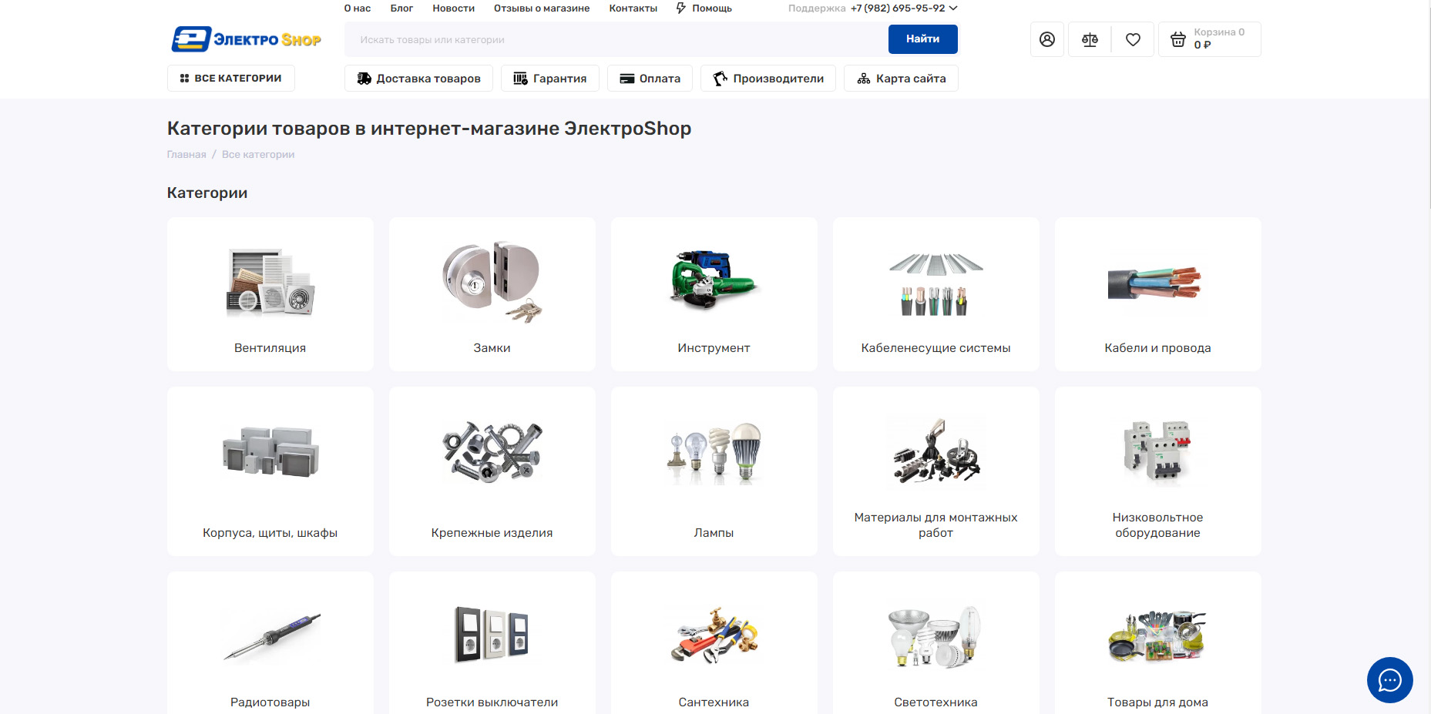Screen dimensions: 1431x714
Task: Open Светотехника lighting image
Action: 936,636
